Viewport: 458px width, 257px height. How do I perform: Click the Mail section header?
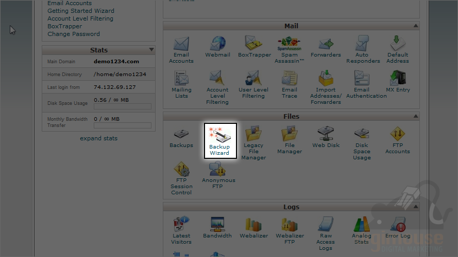pyautogui.click(x=291, y=26)
